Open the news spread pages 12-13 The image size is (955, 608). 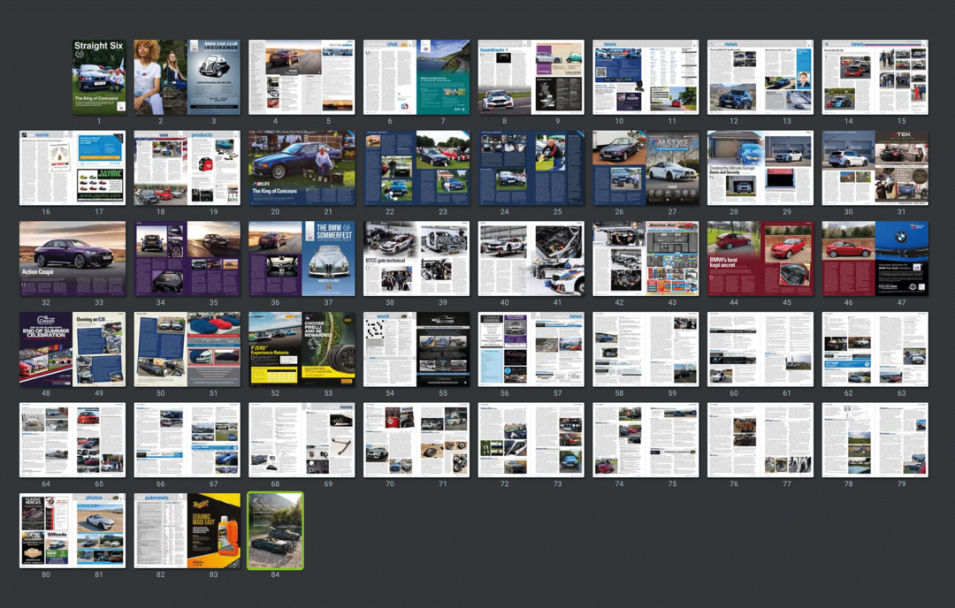(760, 77)
